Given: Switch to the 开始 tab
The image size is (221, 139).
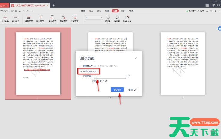Looking at the screenshot, I should (x=83, y=11).
